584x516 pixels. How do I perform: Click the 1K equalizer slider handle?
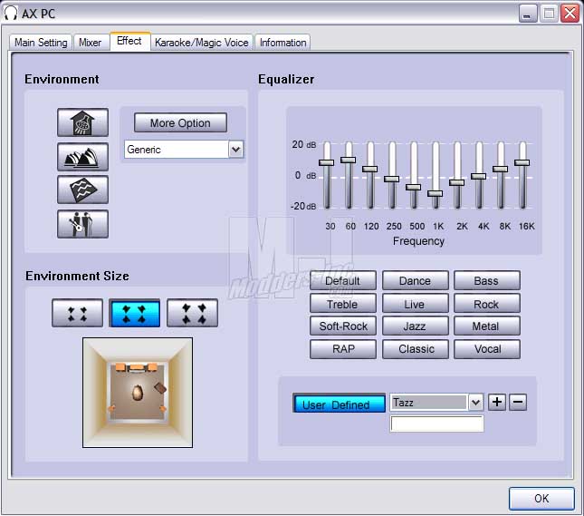tap(435, 193)
